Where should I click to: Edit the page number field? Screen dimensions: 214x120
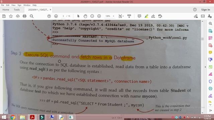(x=63, y=16)
